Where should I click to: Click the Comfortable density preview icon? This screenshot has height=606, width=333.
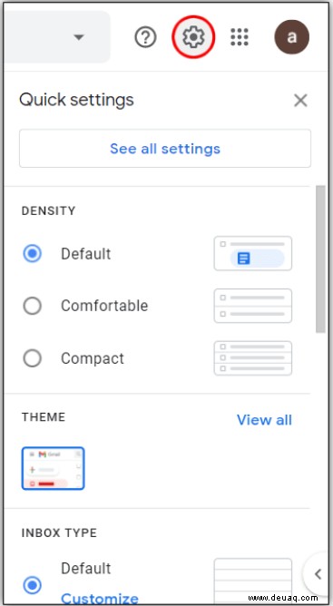pos(253,306)
